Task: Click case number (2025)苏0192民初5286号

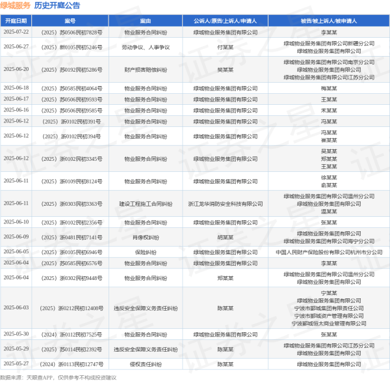Action: pyautogui.click(x=71, y=70)
